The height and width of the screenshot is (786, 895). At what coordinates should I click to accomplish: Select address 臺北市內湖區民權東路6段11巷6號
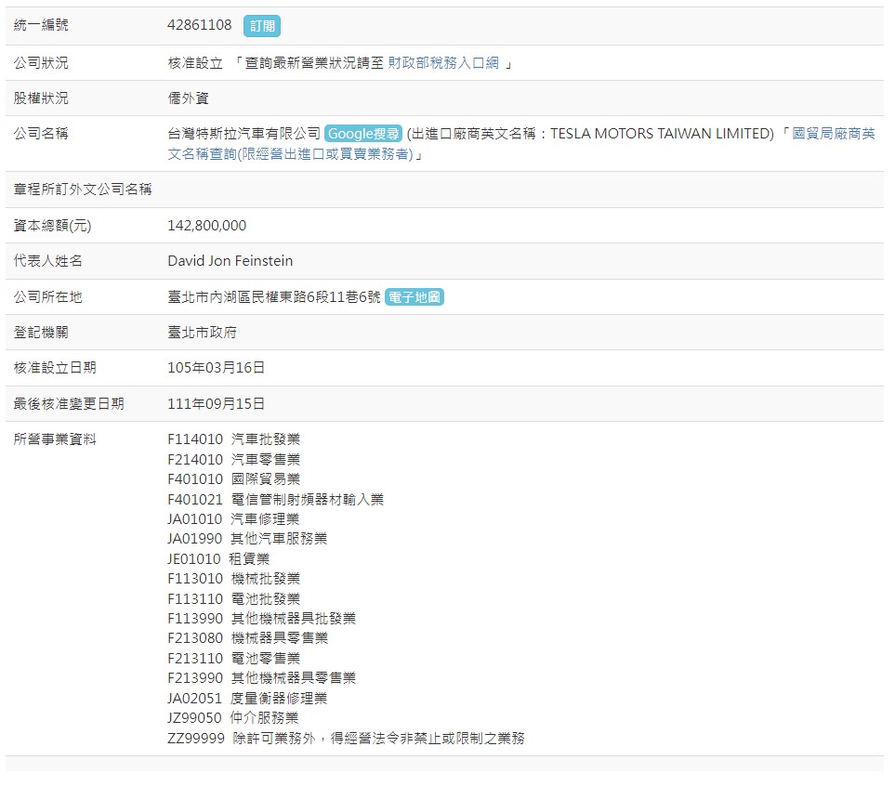click(273, 296)
